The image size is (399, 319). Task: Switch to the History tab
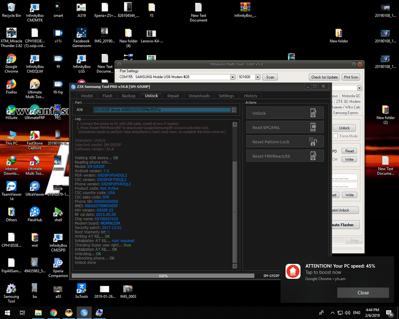251,96
